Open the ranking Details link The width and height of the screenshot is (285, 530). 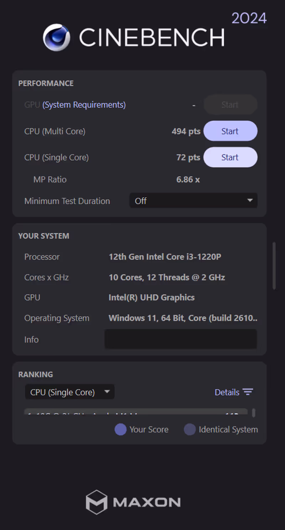point(227,392)
